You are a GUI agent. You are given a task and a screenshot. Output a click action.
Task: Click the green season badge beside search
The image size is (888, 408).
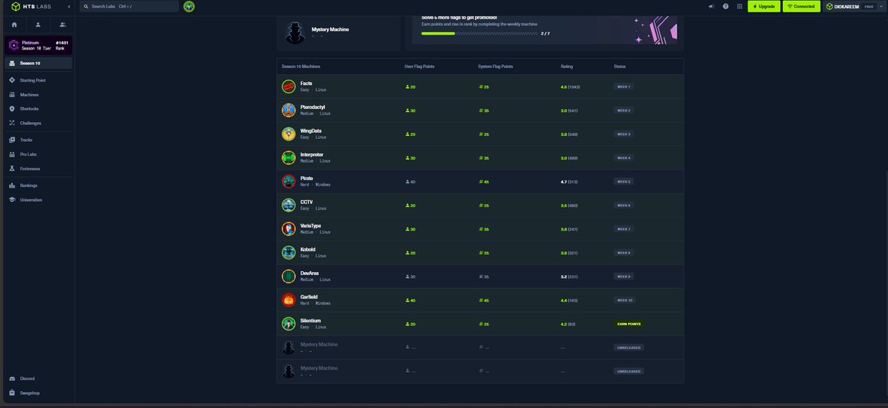pyautogui.click(x=189, y=6)
